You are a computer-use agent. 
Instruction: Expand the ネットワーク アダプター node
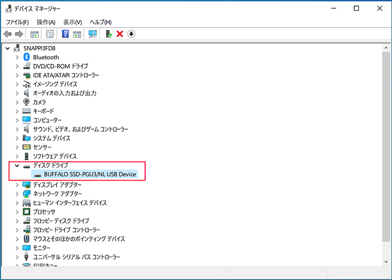(x=17, y=194)
